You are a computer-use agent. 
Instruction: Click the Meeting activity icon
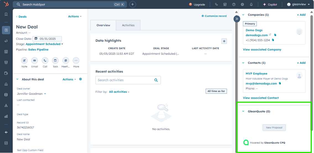(66, 60)
